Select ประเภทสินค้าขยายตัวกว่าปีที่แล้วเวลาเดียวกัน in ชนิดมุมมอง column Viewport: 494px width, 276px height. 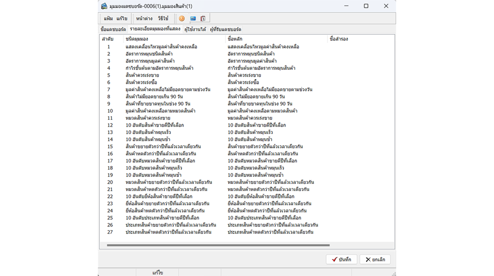pos(171,225)
